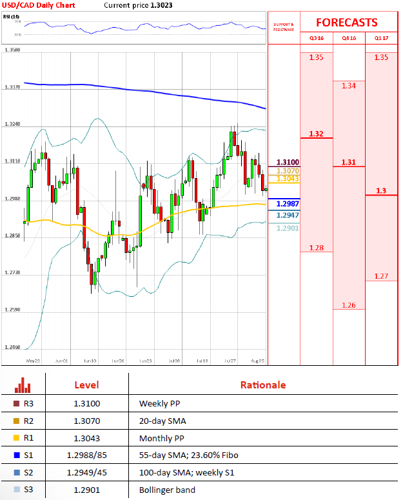Click the RSI indicator line chart
Screen dimensions: 403x500
click(145, 28)
